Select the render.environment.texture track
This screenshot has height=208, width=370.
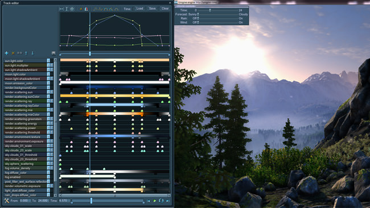pyautogui.click(x=25, y=137)
